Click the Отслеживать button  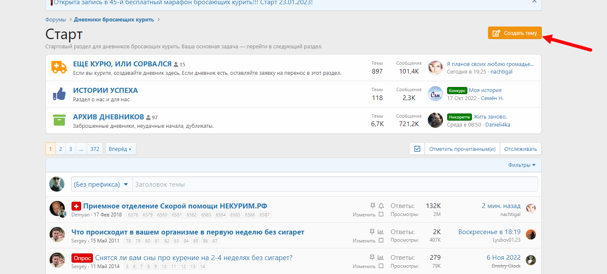(521, 149)
